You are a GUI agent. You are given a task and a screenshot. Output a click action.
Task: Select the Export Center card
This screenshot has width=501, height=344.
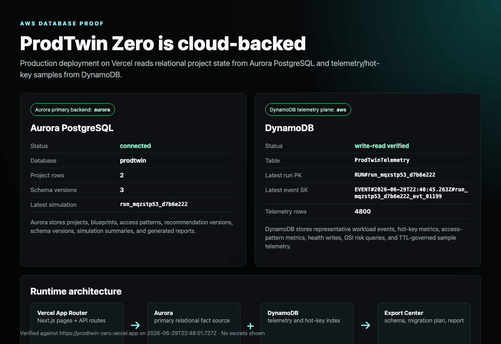click(x=424, y=323)
